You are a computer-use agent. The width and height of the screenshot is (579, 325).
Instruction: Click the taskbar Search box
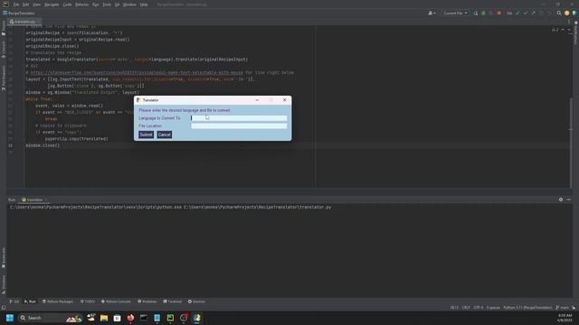coord(50,318)
